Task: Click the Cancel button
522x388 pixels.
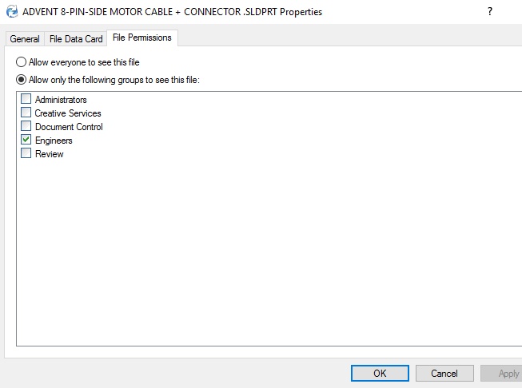Action: click(444, 374)
